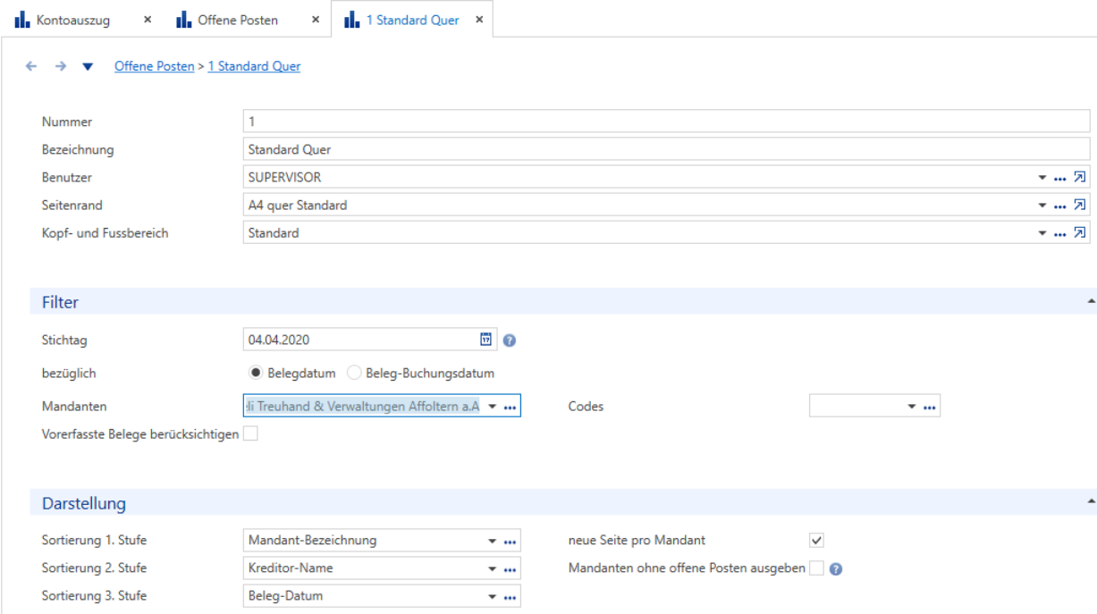This screenshot has height=614, width=1097.
Task: Expand the Kopf- und Fussbereich dropdown
Action: tap(1042, 233)
